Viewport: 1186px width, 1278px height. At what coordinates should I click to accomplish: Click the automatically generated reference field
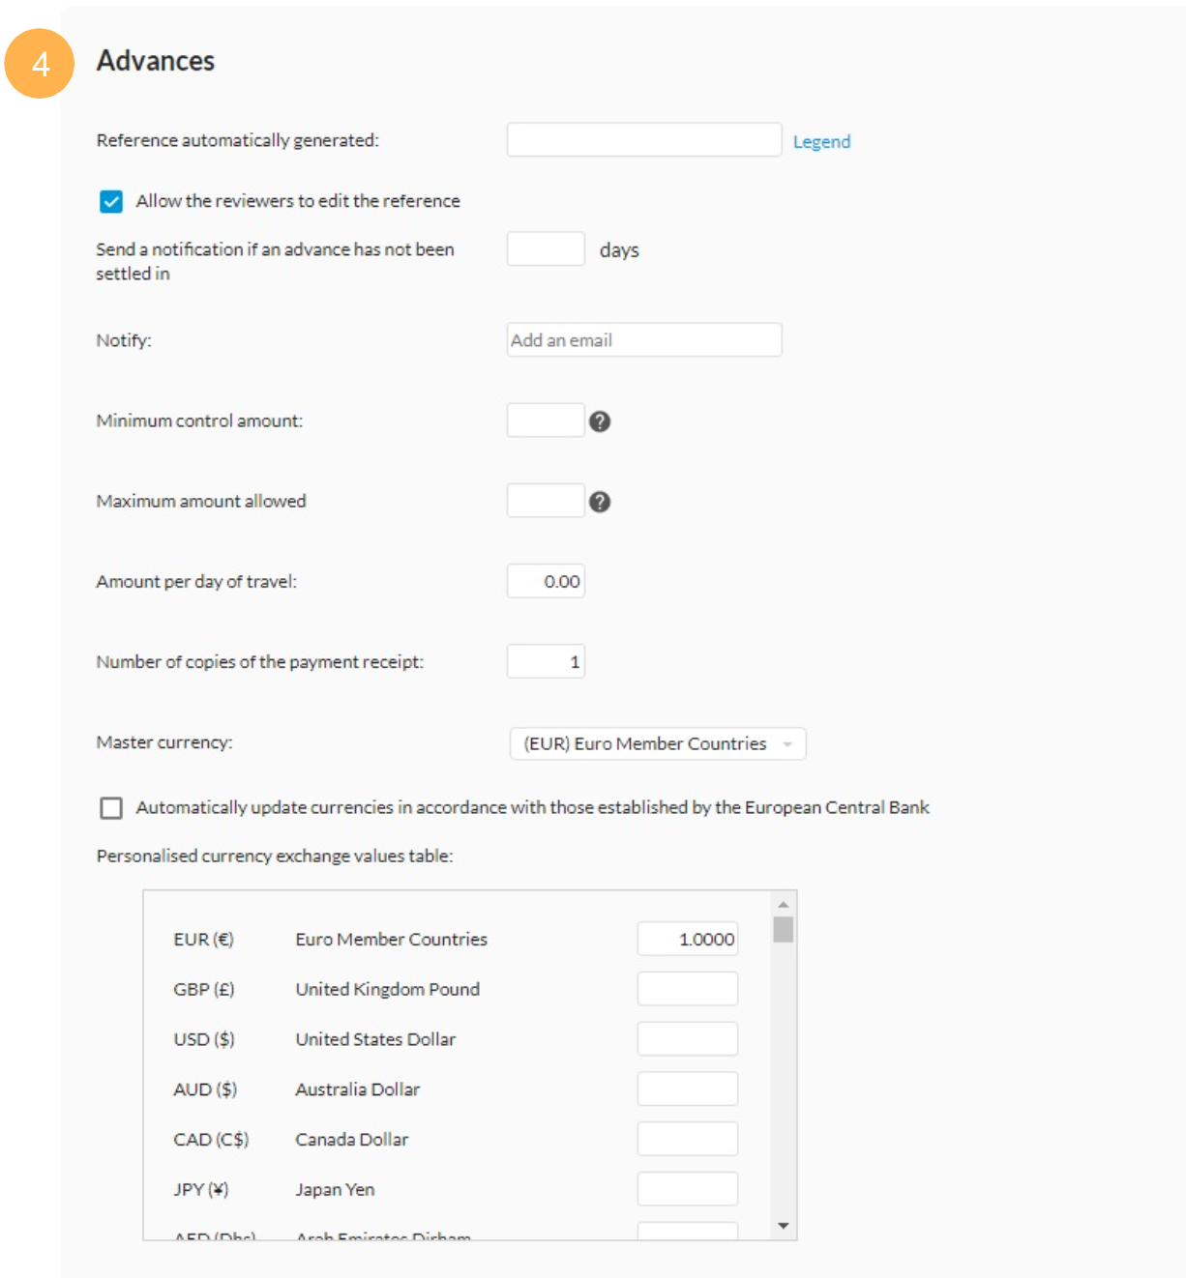644,140
